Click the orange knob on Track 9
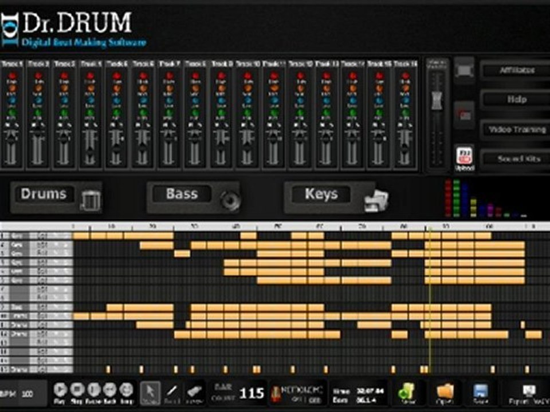Image resolution: width=550 pixels, height=412 pixels. (x=222, y=88)
